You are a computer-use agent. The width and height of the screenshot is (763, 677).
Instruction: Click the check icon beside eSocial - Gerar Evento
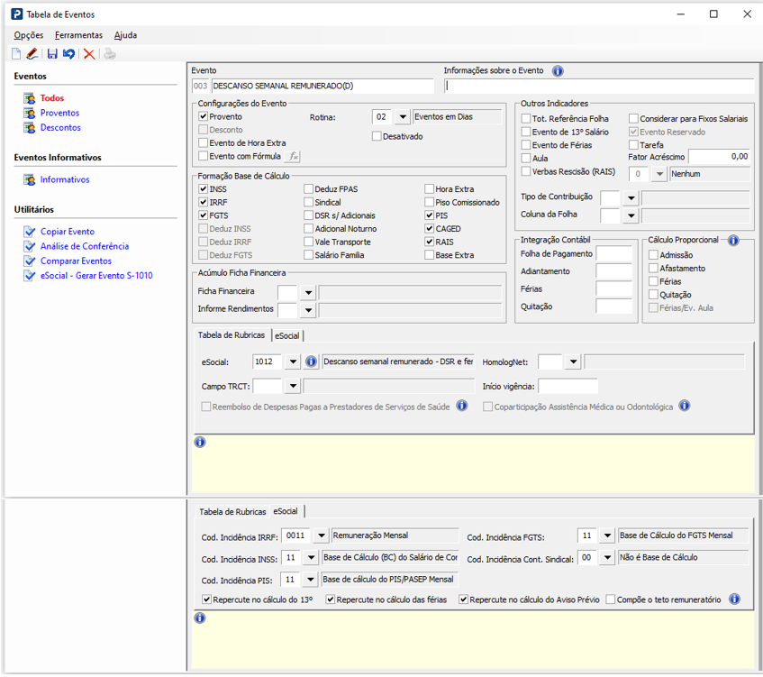[30, 276]
